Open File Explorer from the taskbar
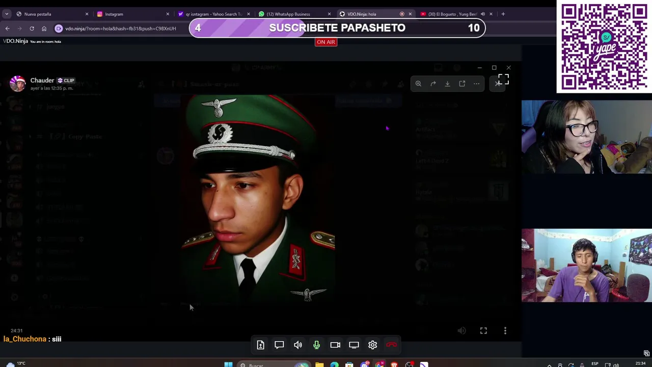The width and height of the screenshot is (652, 367). (x=319, y=364)
